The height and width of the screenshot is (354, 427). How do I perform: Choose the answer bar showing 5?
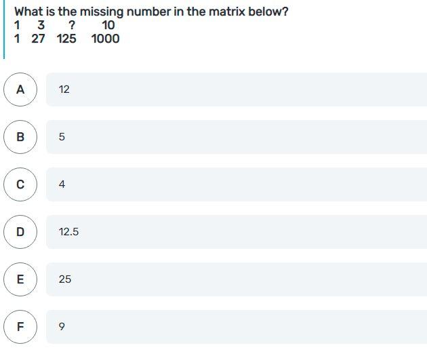coord(237,137)
